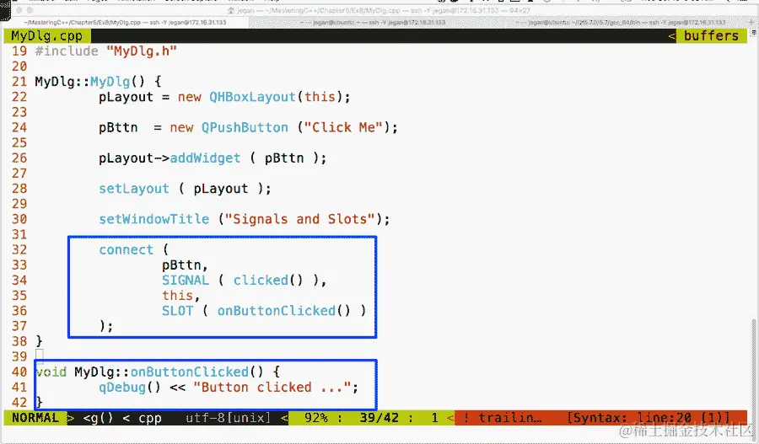Click pBttn, argument on line 33
Image resolution: width=759 pixels, height=444 pixels.
tap(185, 265)
